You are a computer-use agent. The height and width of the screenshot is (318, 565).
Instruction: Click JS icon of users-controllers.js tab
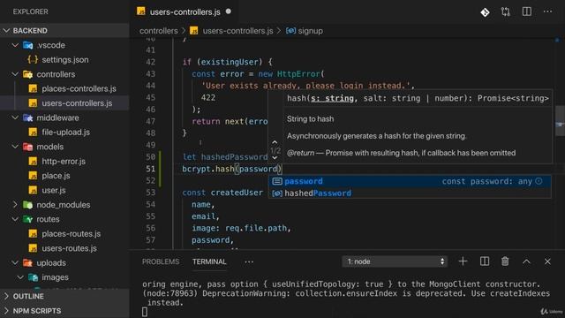pos(141,11)
